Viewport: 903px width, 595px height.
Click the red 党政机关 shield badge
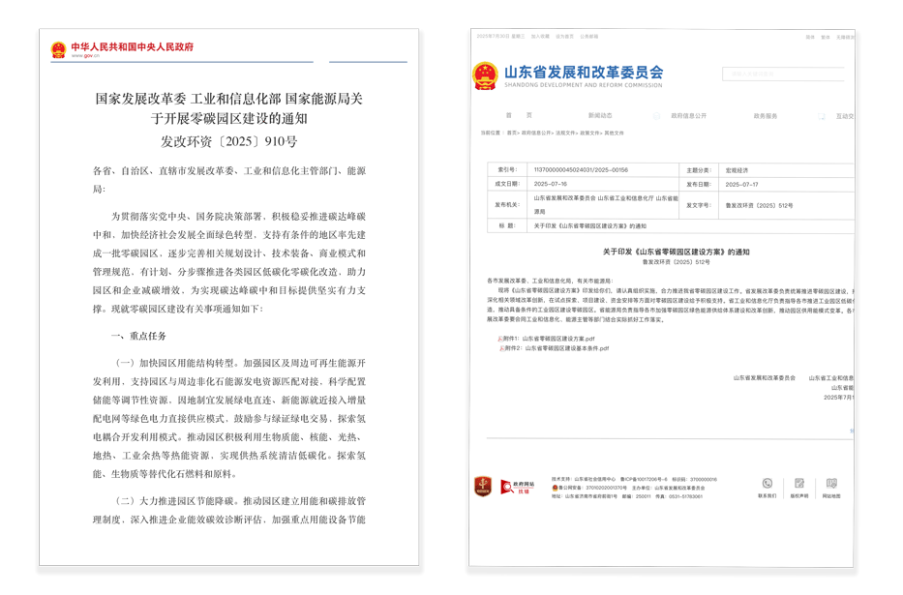pyautogui.click(x=483, y=487)
